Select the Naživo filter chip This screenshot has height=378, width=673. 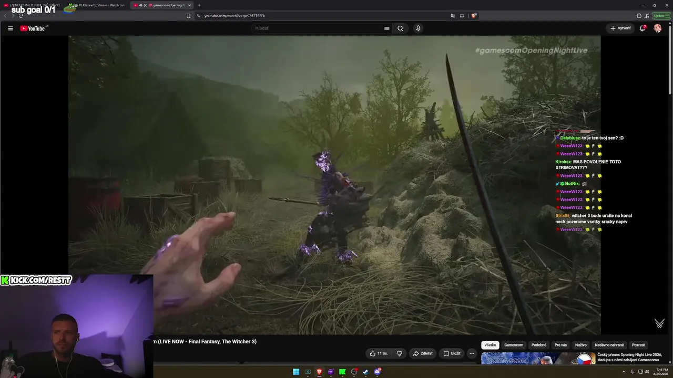581,345
